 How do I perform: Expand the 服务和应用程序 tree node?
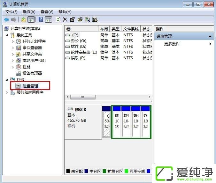[7, 92]
